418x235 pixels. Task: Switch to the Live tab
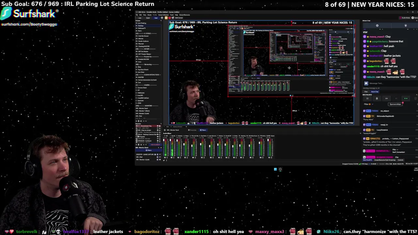pos(140,18)
